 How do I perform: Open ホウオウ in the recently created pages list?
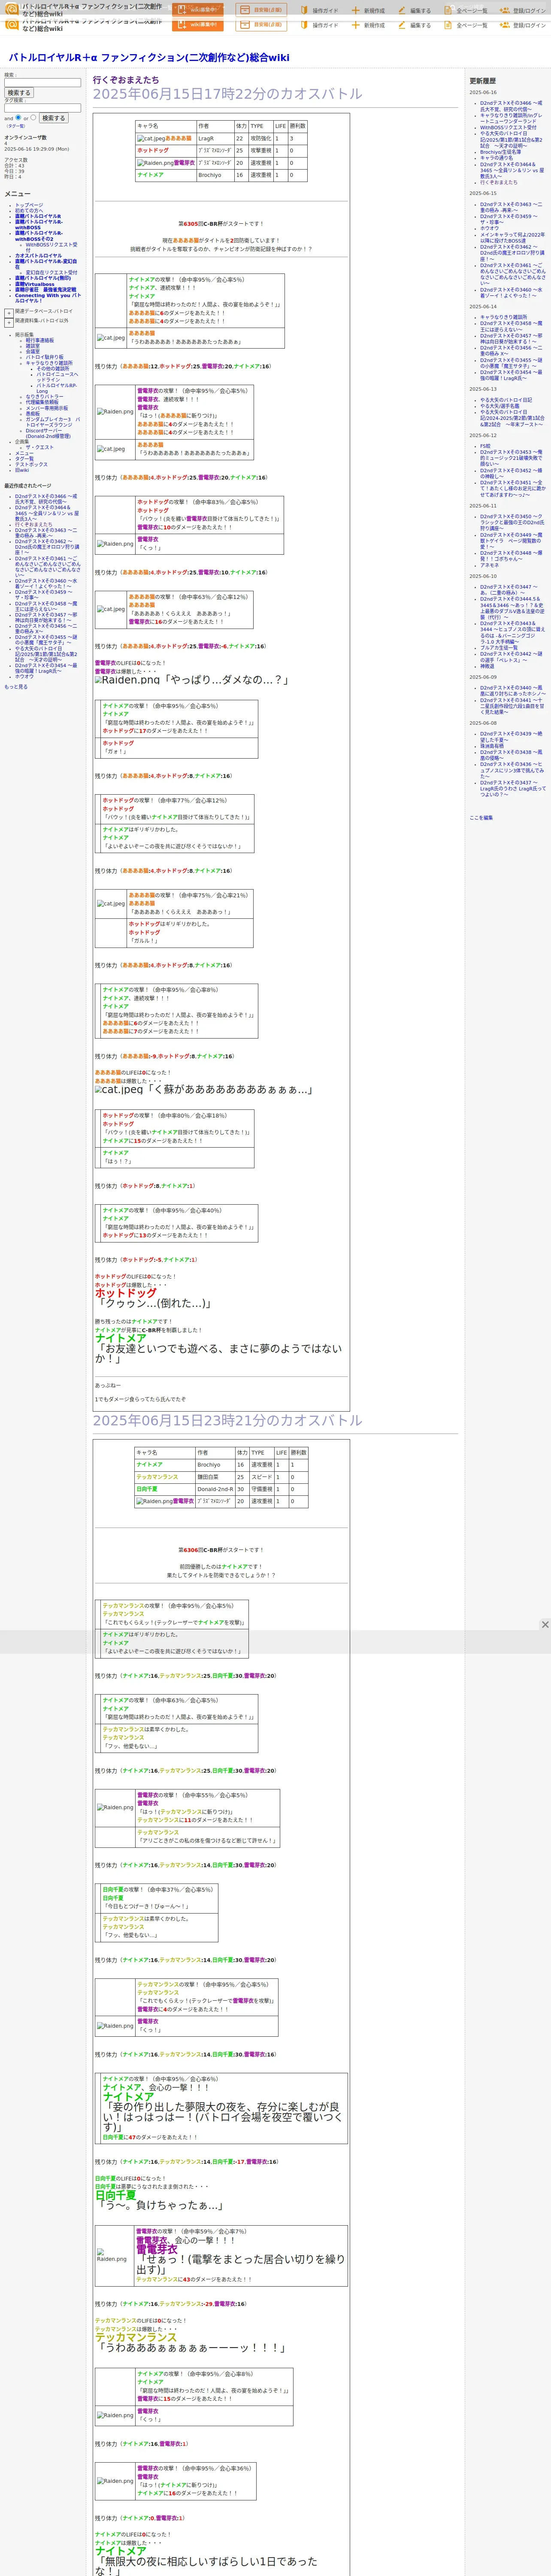23,676
